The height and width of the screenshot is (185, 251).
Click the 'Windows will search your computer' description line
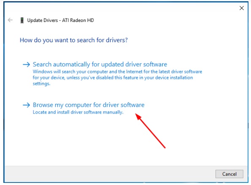point(117,71)
